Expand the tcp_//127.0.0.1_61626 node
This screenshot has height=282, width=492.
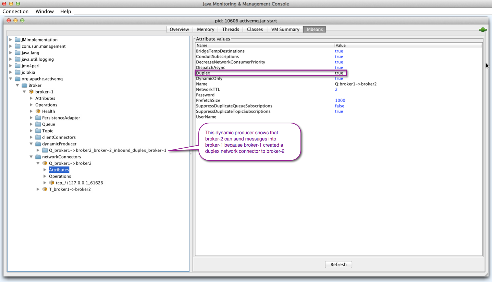point(45,183)
